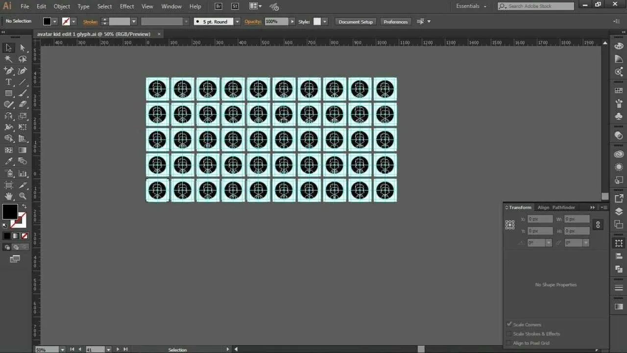This screenshot has width=627, height=353.
Task: Select the Magic Wand tool
Action: tap(8, 59)
